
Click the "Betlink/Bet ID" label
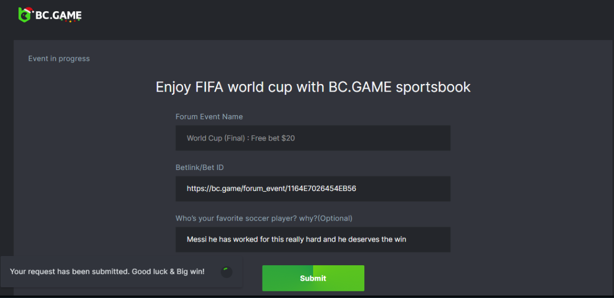pos(200,167)
